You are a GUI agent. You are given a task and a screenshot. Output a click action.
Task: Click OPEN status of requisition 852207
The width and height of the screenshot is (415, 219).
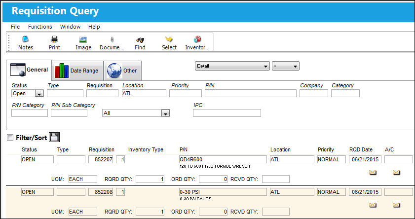(x=38, y=159)
